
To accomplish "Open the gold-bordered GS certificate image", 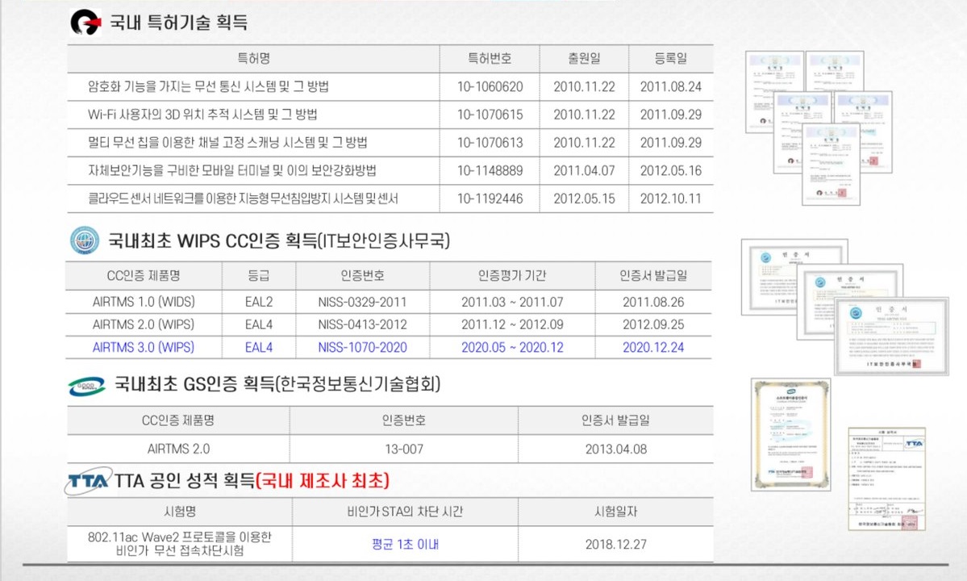I will (790, 434).
